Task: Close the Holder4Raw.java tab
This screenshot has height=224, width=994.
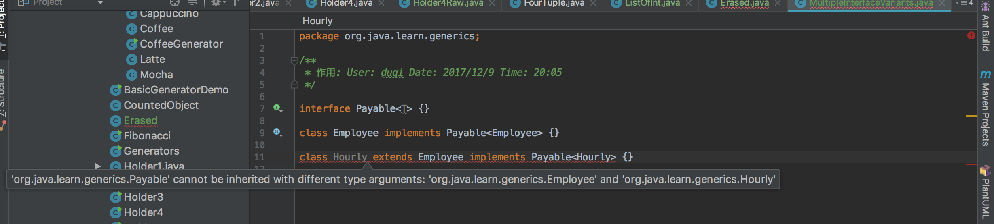Action: [x=492, y=3]
